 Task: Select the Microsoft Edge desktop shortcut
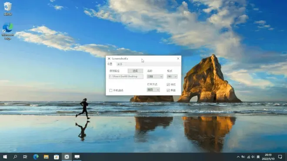8,31
